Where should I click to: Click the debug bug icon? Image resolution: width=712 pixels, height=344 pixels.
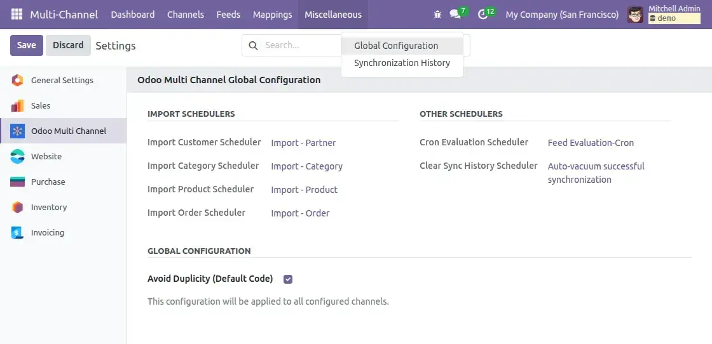pyautogui.click(x=437, y=14)
